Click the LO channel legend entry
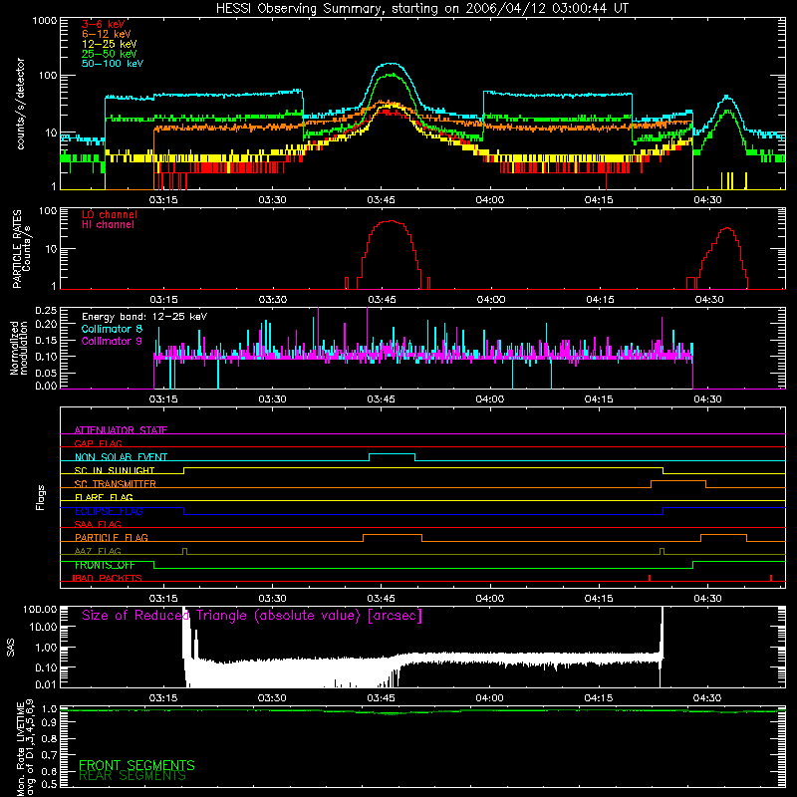 tap(110, 214)
